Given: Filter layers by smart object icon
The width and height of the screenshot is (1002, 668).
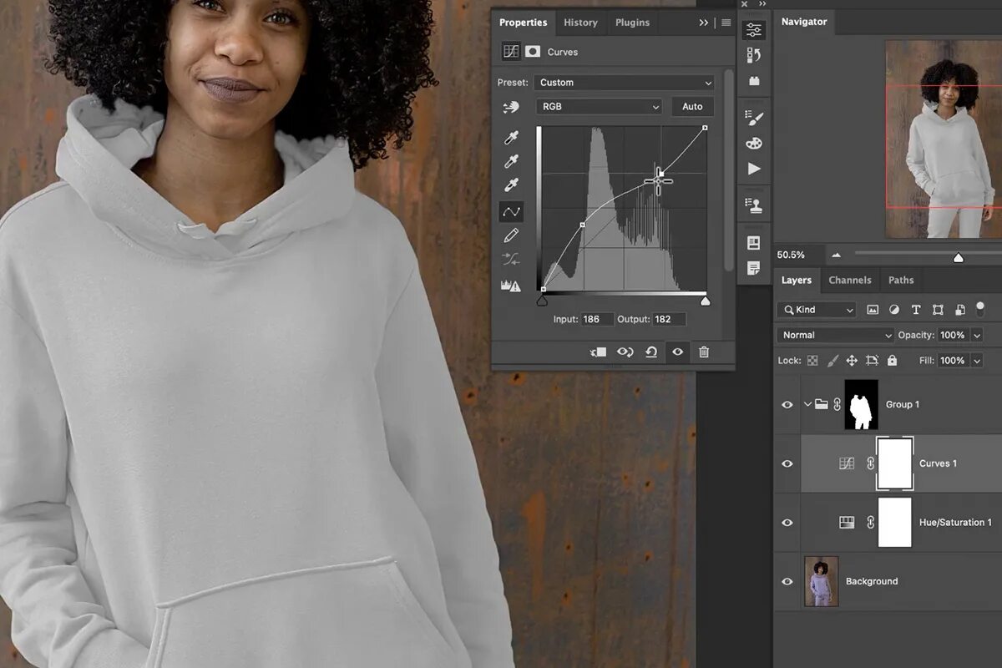Looking at the screenshot, I should (x=959, y=310).
